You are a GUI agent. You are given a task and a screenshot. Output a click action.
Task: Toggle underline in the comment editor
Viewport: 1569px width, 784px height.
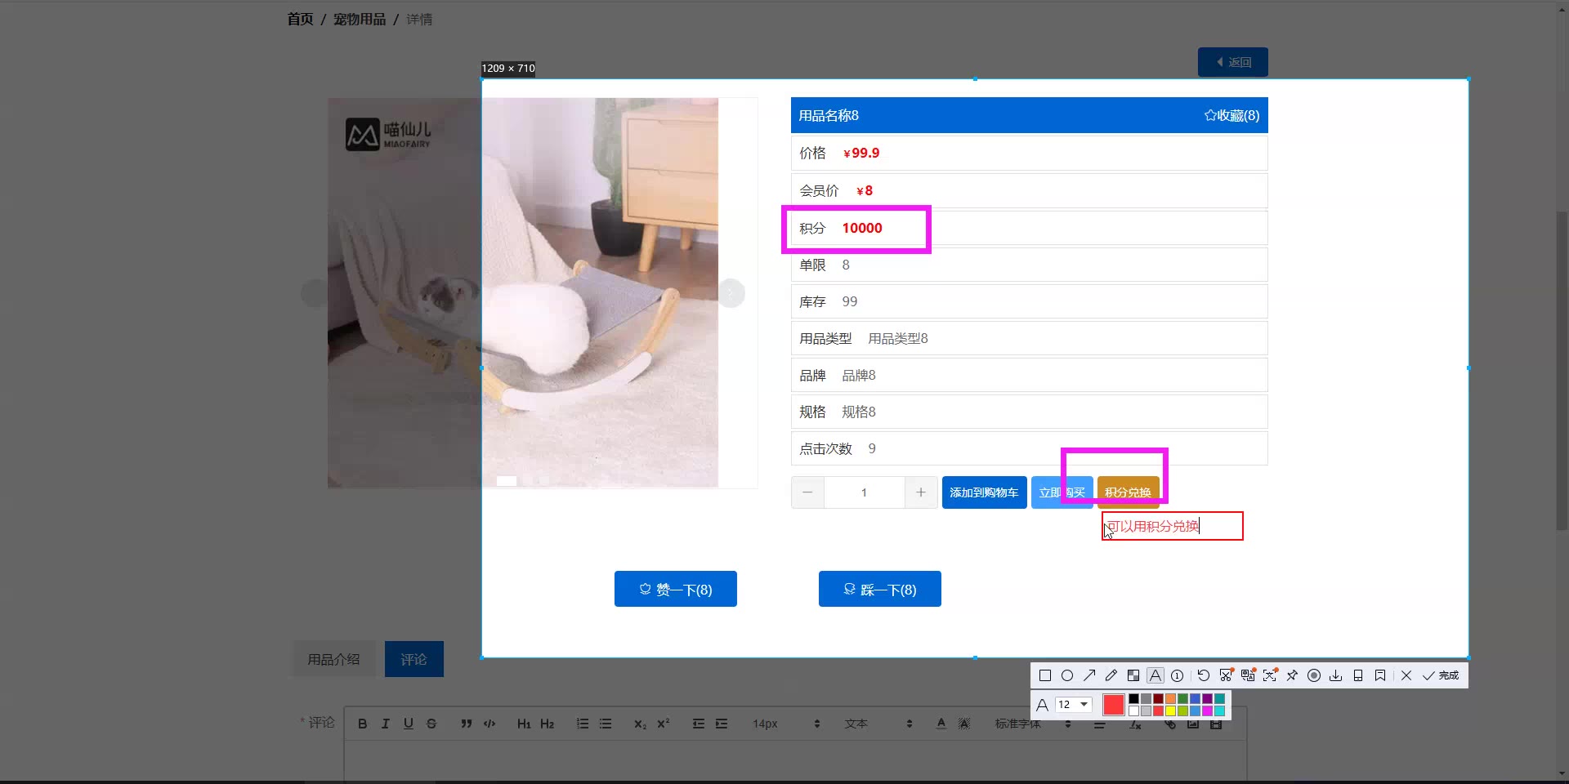(408, 724)
